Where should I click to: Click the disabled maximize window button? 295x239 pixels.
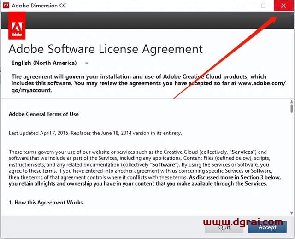click(263, 6)
